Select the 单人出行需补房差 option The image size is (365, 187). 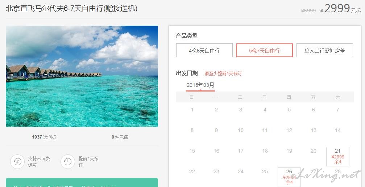point(324,50)
